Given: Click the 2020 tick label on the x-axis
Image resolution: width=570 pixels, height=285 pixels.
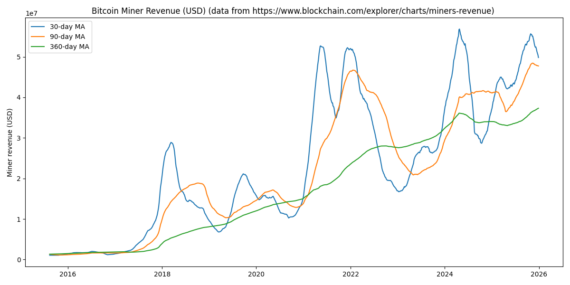Looking at the screenshot, I should pos(256,274).
